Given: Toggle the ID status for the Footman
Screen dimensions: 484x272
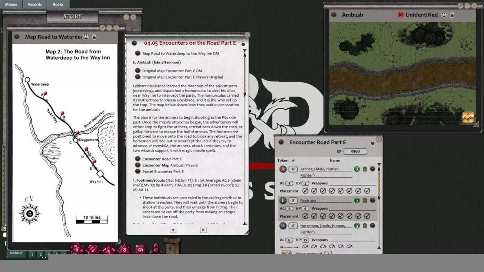Looking at the screenshot, I should 357,201.
